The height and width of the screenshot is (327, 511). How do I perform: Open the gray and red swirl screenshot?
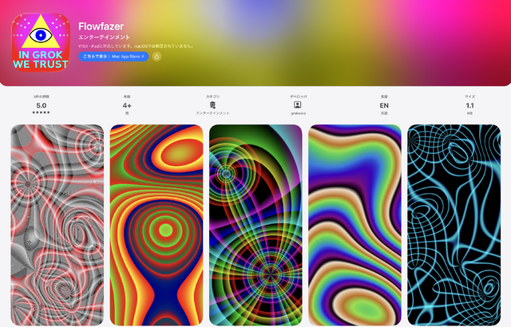(57, 225)
